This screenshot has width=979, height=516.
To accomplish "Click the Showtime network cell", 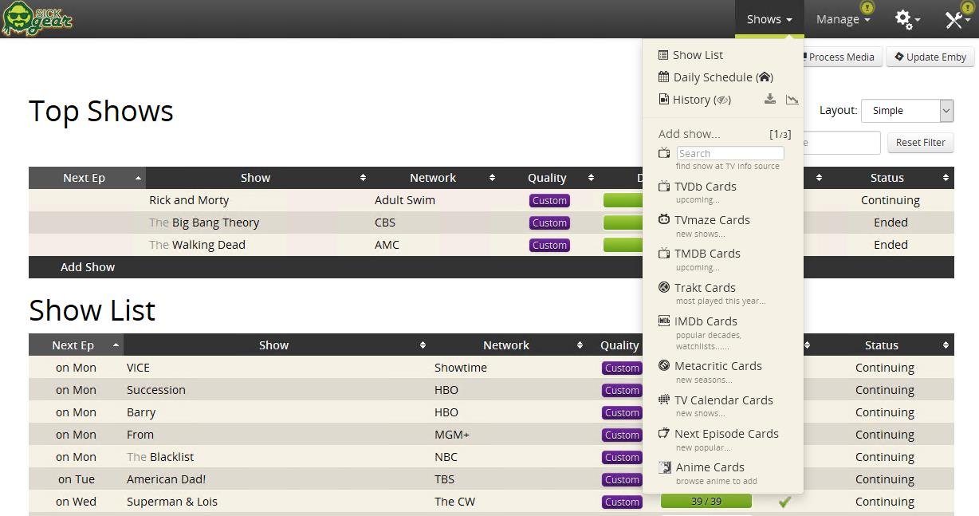I will point(461,368).
